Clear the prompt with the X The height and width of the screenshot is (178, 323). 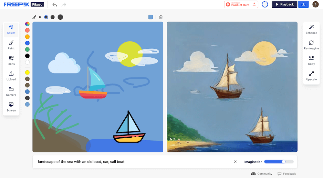coord(235,162)
